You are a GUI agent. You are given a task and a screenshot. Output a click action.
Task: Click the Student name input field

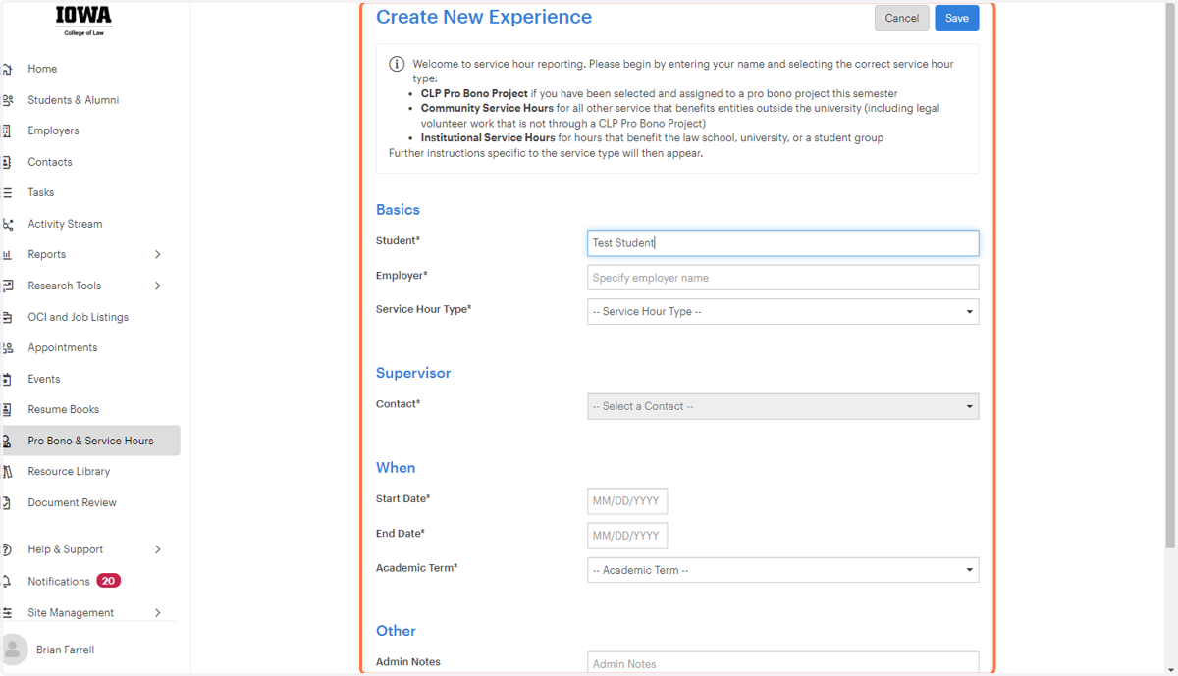[782, 243]
